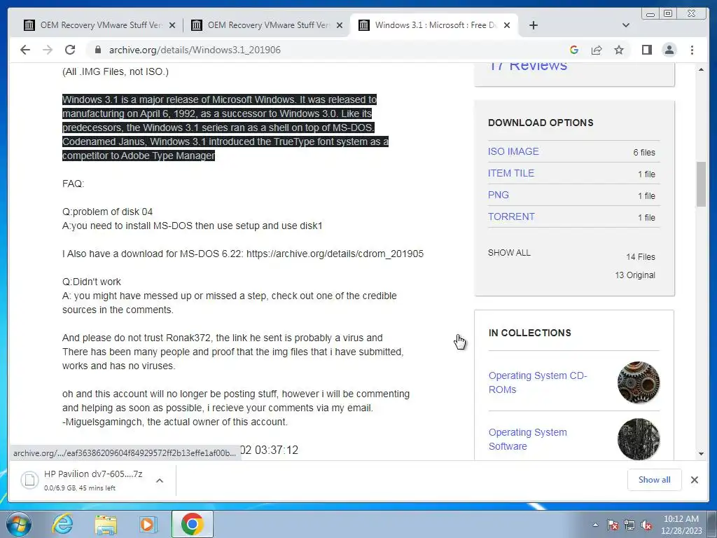This screenshot has width=717, height=538.
Task: Click SHOW ALL download files
Action: [509, 252]
